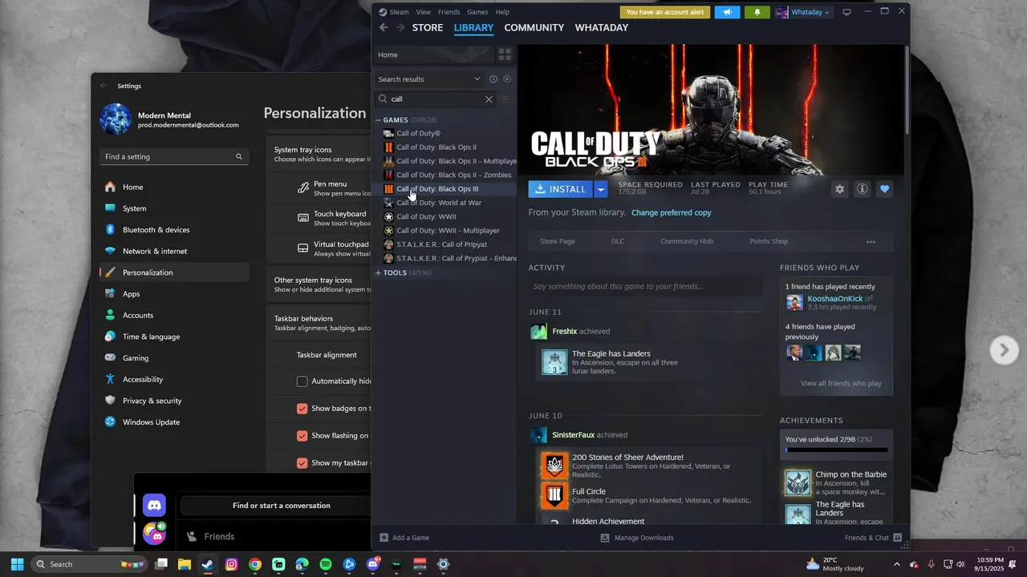Screen dimensions: 1027x577
Task: Open the View menu in Steam
Action: (x=424, y=12)
